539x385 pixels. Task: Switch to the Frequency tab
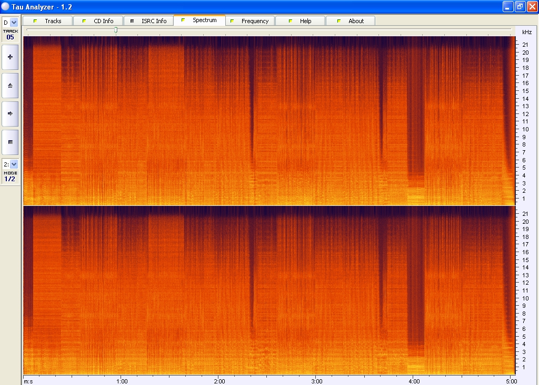coord(250,21)
